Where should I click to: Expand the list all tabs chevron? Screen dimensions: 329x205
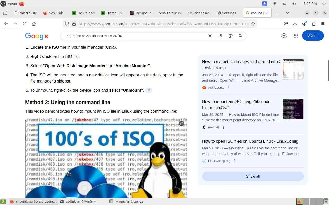point(287,13)
